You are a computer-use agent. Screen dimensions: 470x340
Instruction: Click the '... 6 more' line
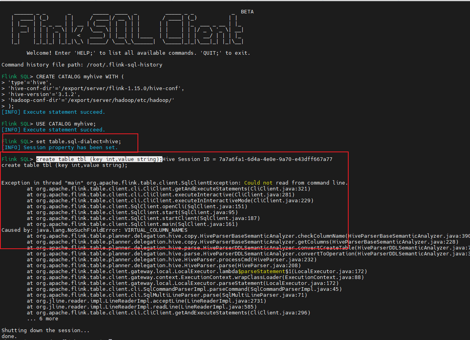pos(42,319)
